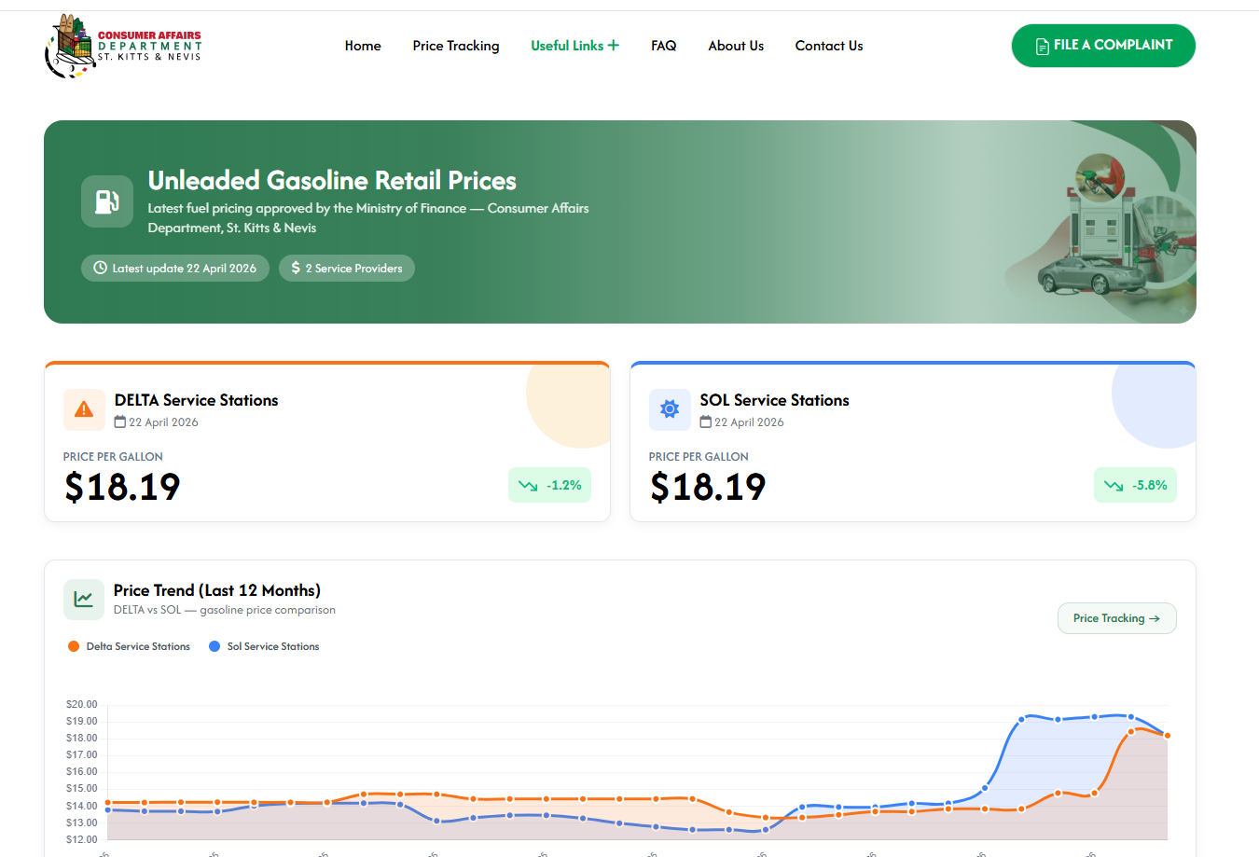This screenshot has height=857, width=1259.
Task: Click the last orange data point on chart
Action: 1167,736
